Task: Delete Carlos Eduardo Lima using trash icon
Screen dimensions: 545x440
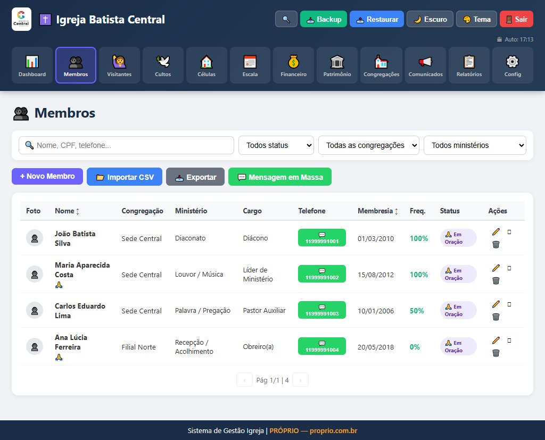Action: pyautogui.click(x=496, y=317)
